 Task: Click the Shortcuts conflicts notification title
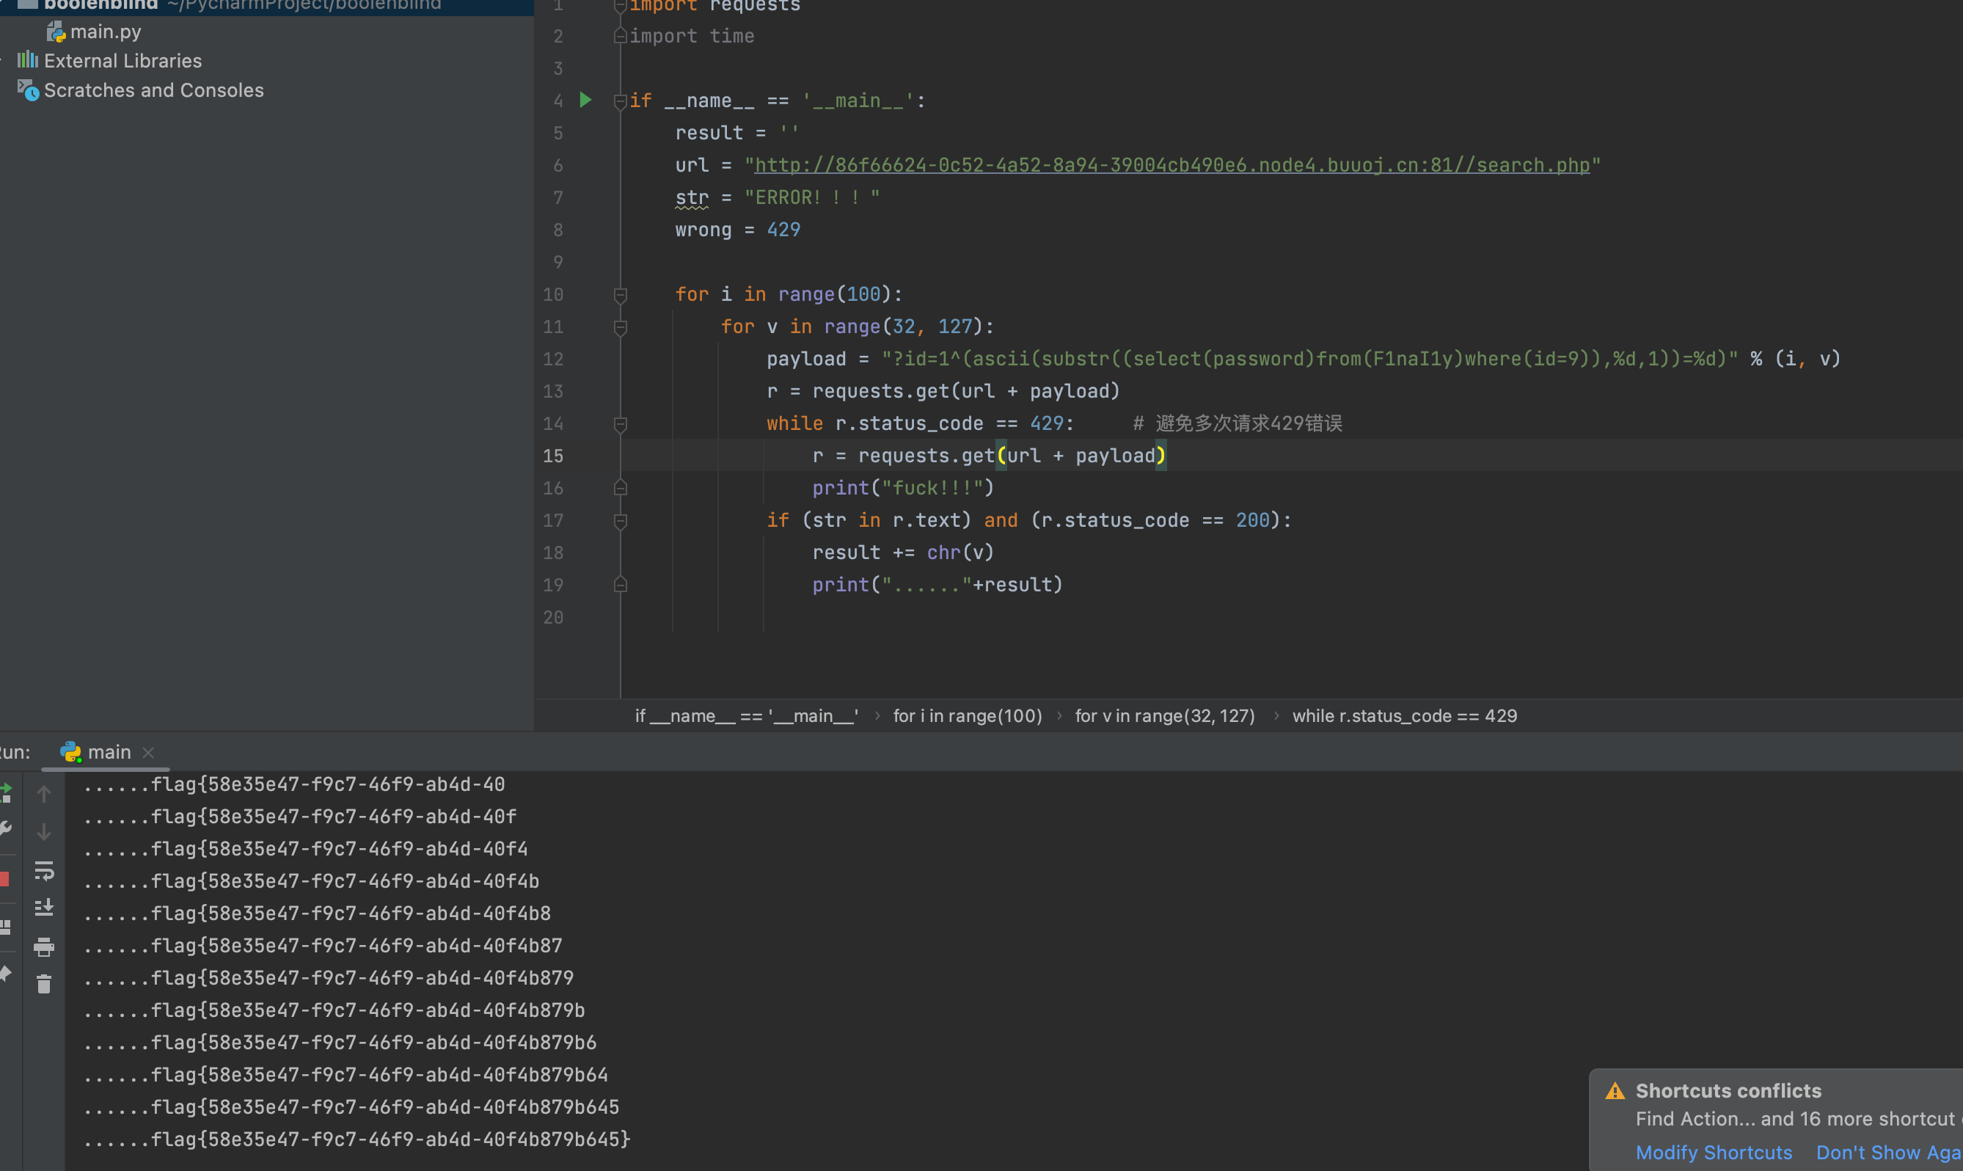tap(1728, 1090)
